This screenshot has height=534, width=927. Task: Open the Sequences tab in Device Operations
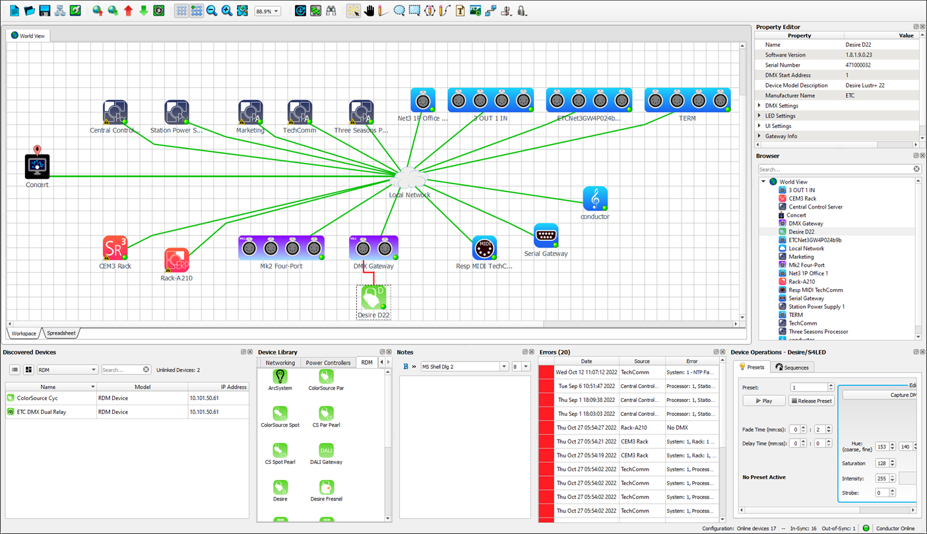coord(791,367)
